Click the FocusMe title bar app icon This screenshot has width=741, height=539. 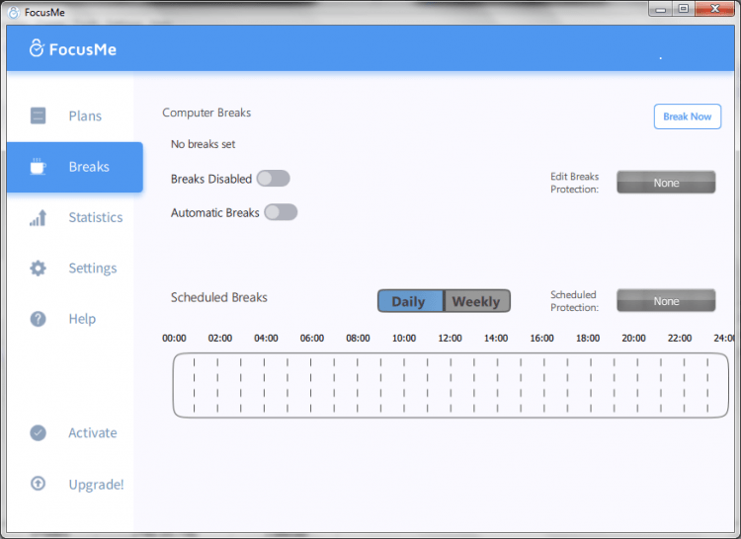click(14, 12)
